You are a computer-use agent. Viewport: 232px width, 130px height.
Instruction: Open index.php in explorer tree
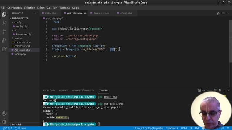[x=20, y=54]
